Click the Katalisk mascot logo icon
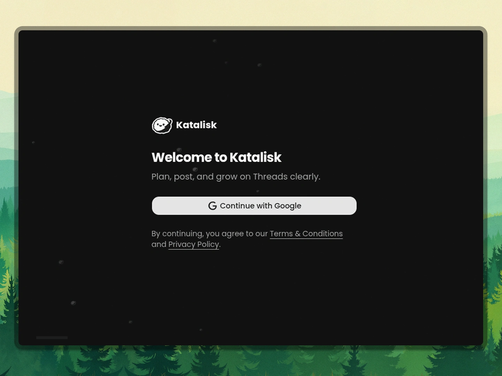The width and height of the screenshot is (502, 376). [x=162, y=125]
